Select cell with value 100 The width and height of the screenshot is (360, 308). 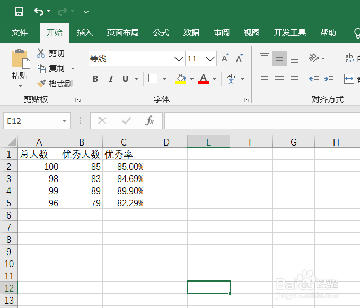39,166
